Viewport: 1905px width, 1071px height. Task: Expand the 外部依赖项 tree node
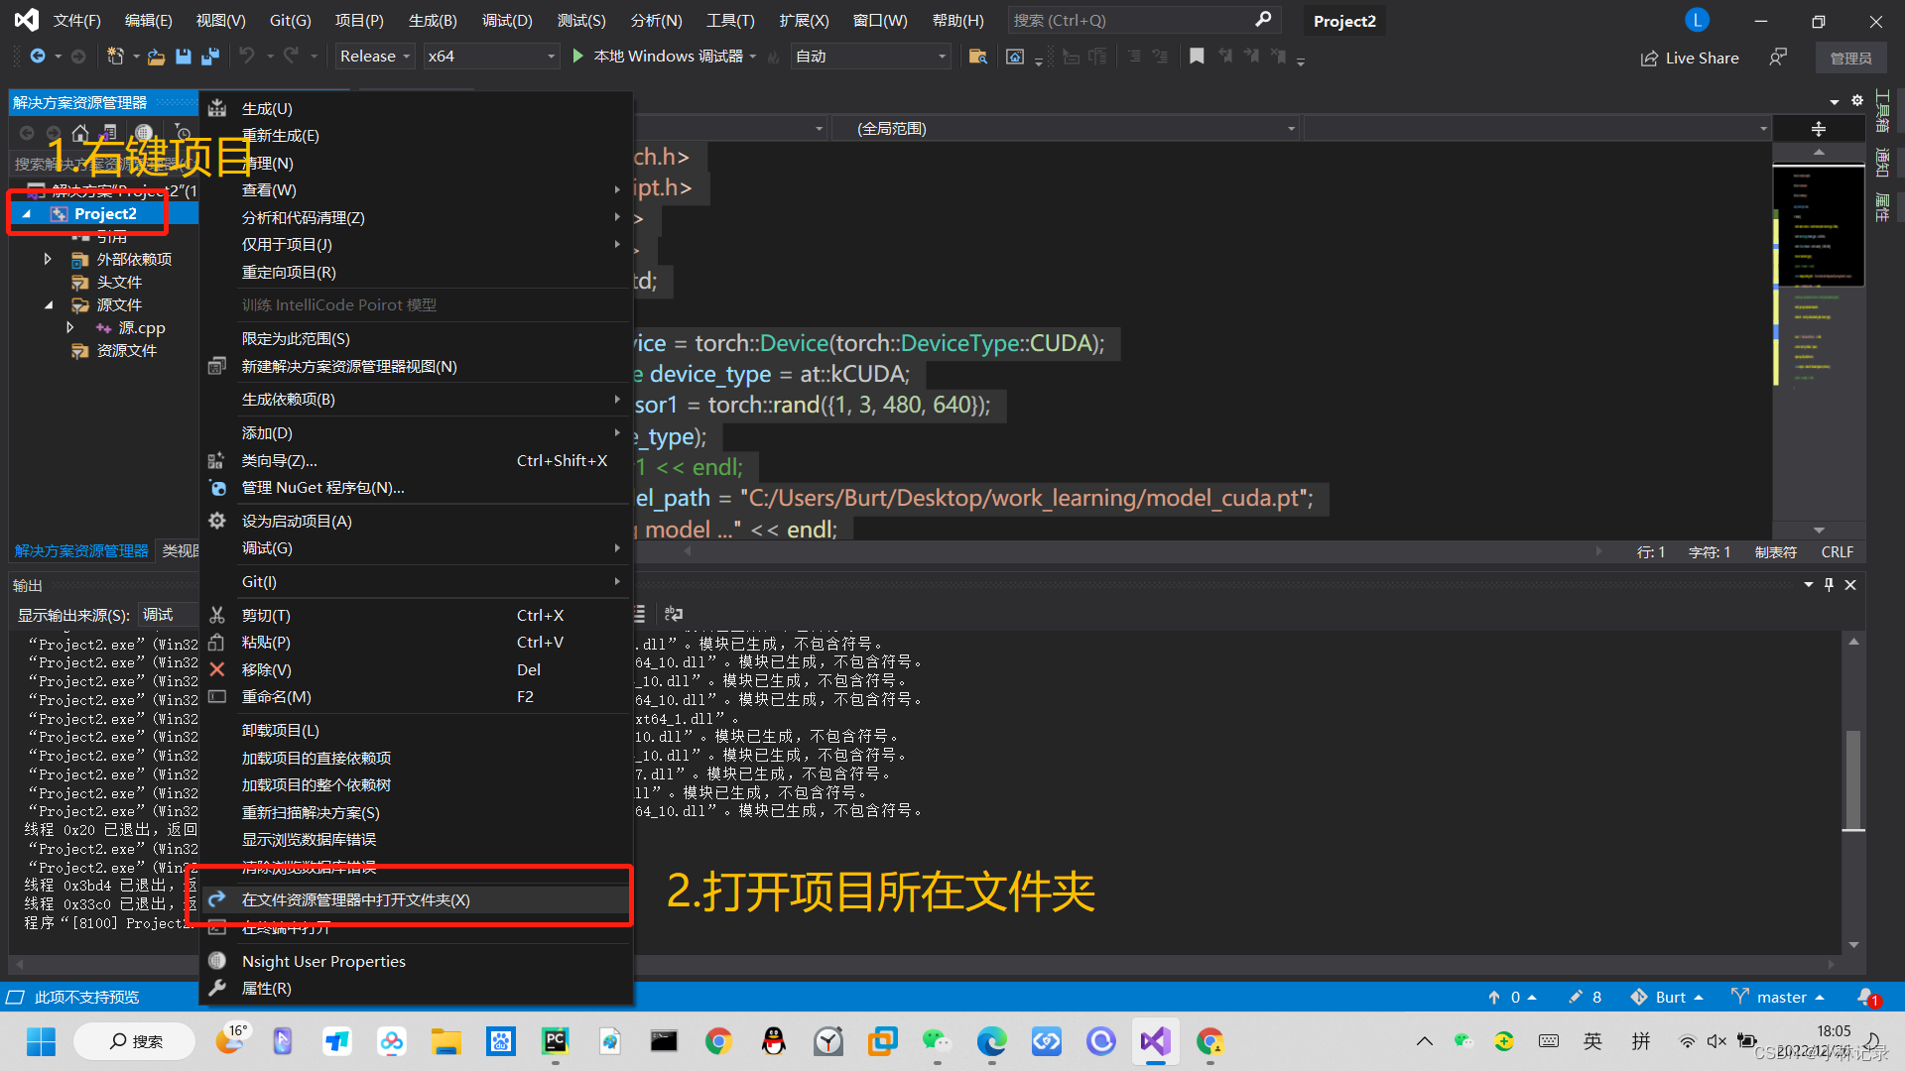coord(48,259)
